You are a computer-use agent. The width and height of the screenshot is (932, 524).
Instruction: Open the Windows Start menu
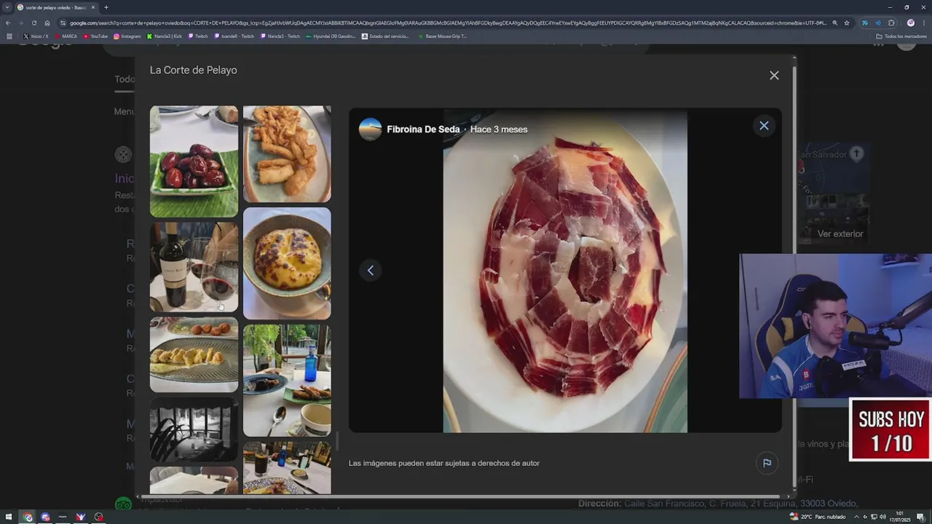click(x=10, y=517)
